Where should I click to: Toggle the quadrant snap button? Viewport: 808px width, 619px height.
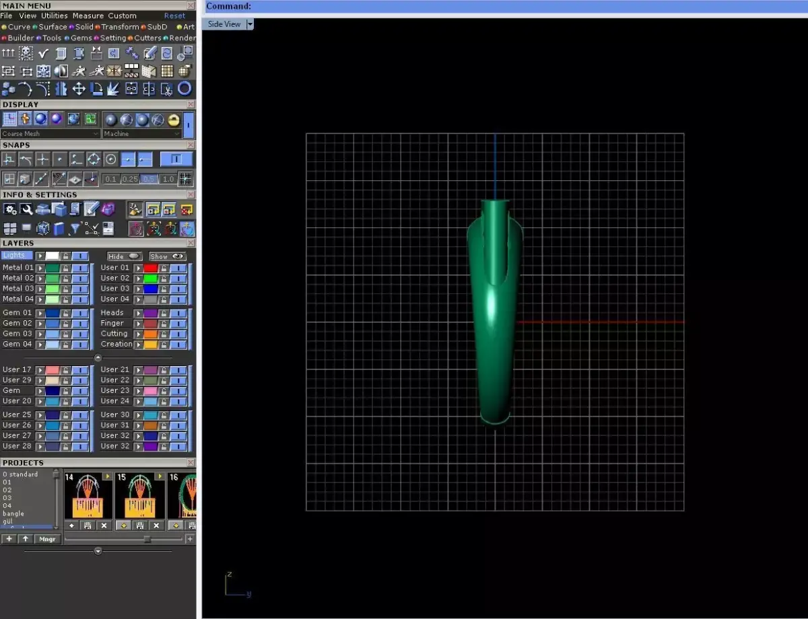click(x=94, y=159)
